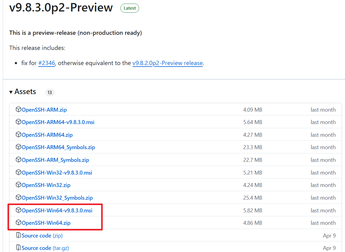The width and height of the screenshot is (345, 252).
Task: Select the 4.27 MB size text
Action: point(253,135)
